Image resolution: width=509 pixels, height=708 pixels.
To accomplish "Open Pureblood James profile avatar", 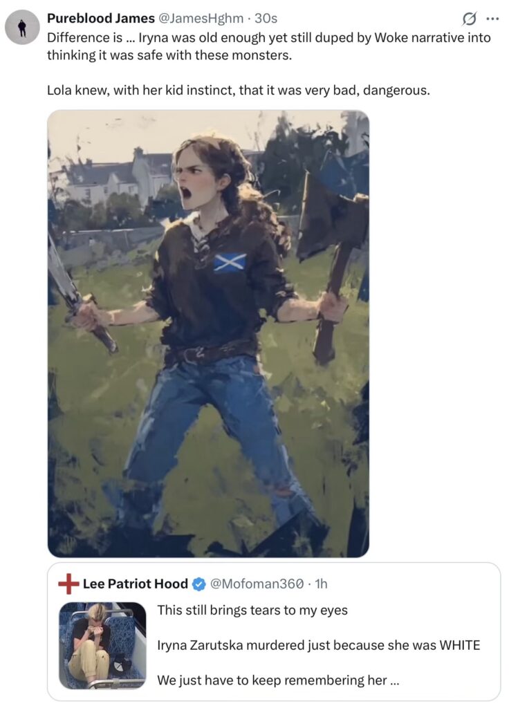I will coord(22,28).
